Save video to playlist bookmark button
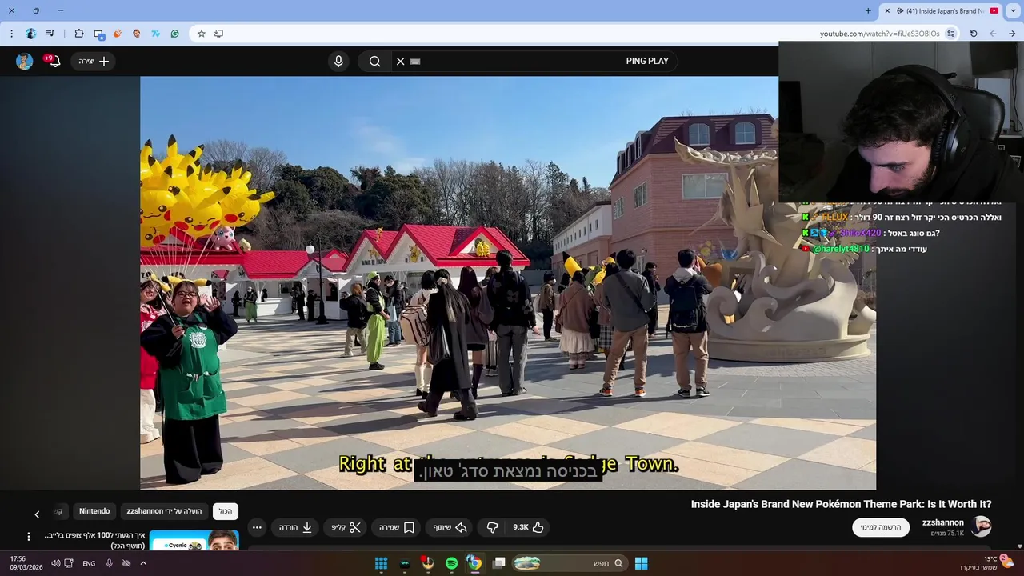 tap(396, 527)
